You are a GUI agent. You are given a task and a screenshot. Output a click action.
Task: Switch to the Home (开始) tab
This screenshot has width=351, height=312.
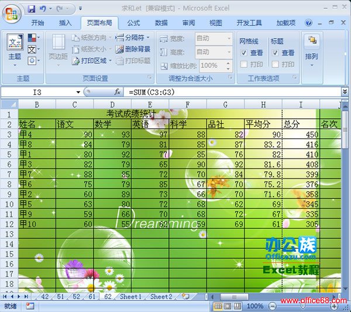coord(37,23)
